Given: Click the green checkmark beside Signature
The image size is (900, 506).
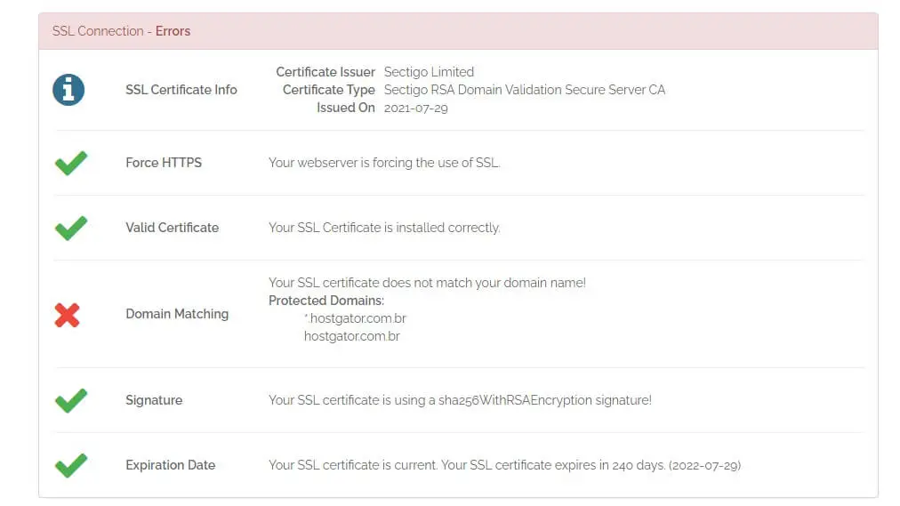Looking at the screenshot, I should 71,400.
